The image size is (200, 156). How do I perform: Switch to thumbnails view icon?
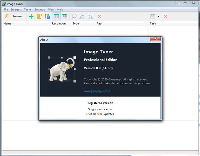coord(65,16)
